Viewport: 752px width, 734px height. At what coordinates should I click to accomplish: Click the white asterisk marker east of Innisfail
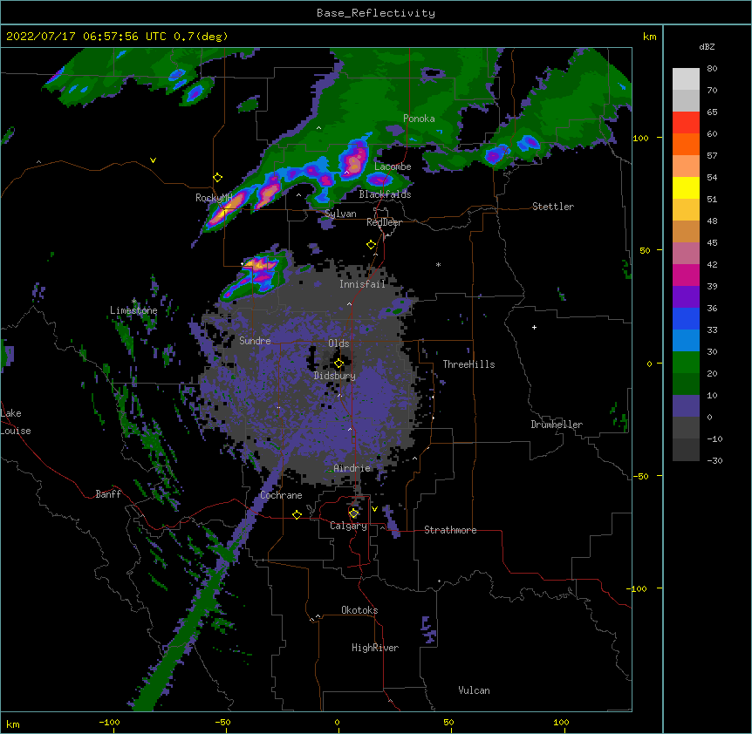pyautogui.click(x=438, y=265)
